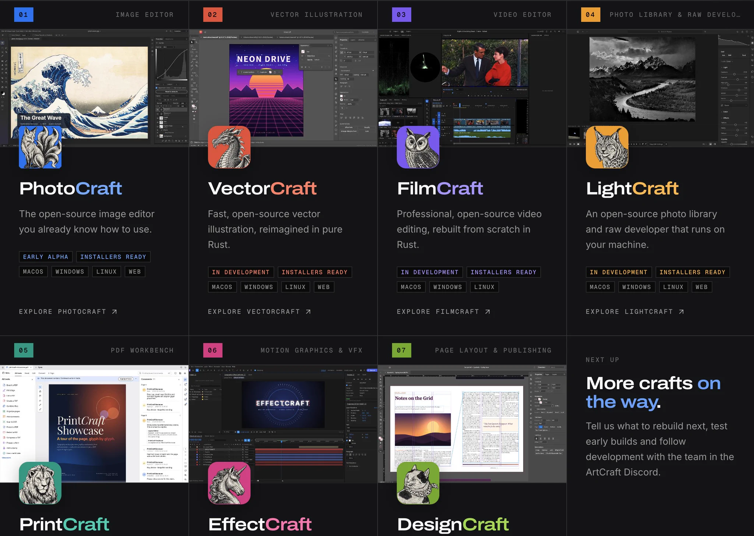
Task: Click VectorCraft's In Development tag
Action: (x=241, y=272)
